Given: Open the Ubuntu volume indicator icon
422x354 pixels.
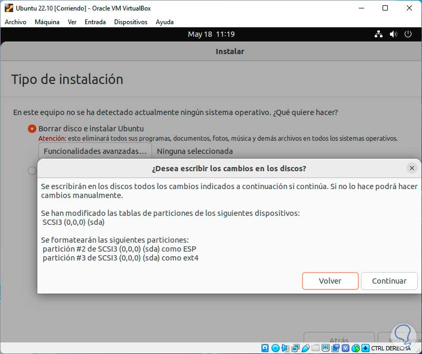Looking at the screenshot, I should [x=393, y=34].
